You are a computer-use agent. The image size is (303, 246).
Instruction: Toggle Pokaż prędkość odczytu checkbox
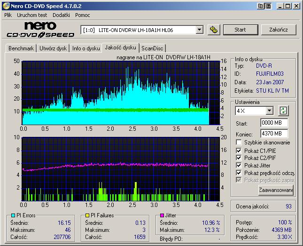coord(239,173)
